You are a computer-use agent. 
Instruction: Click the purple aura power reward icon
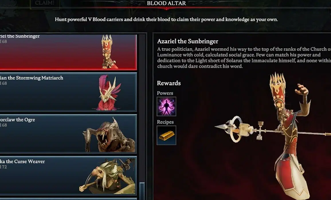(x=166, y=107)
